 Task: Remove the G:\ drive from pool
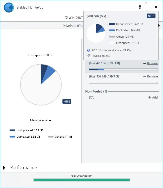point(152,63)
